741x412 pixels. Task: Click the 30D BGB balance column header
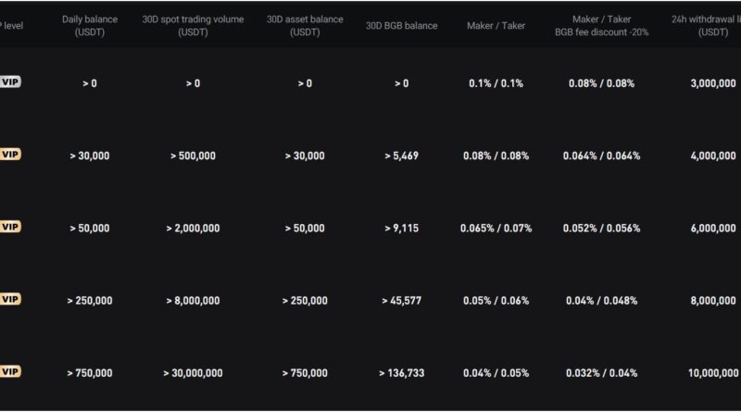[401, 26]
